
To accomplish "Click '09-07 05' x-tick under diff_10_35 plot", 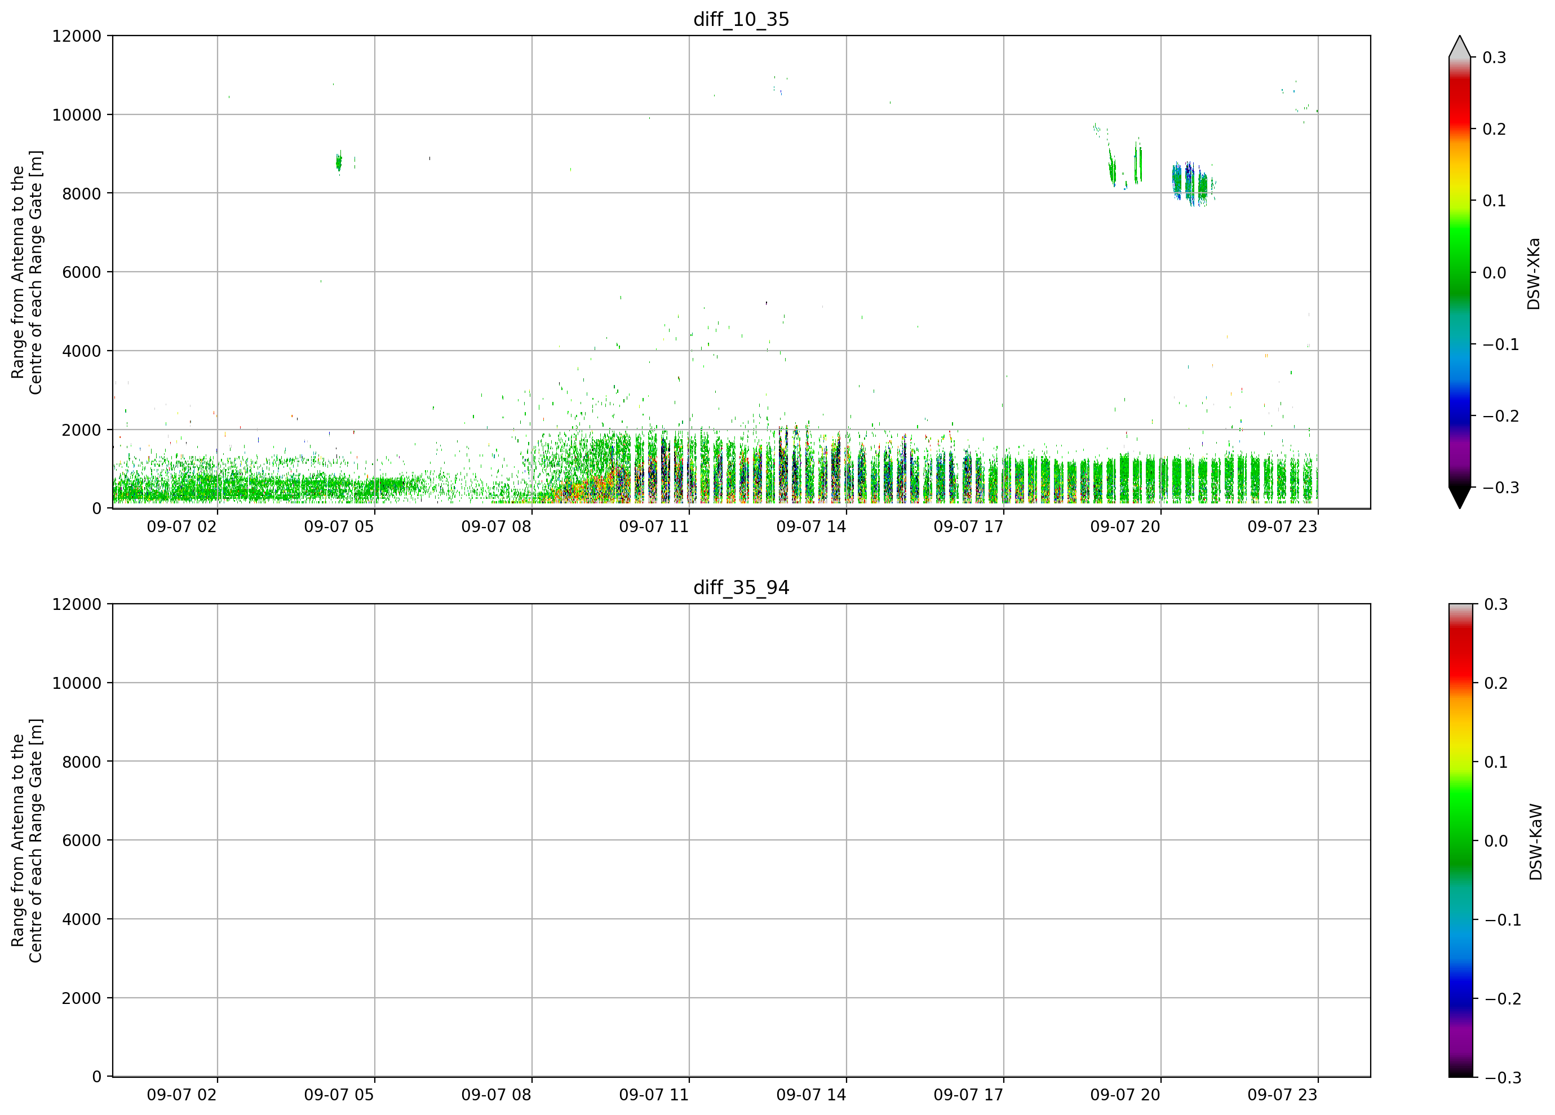I will point(339,526).
